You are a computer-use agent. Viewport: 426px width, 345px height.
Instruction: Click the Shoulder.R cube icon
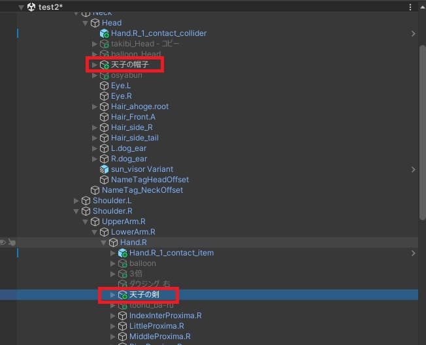coord(86,211)
